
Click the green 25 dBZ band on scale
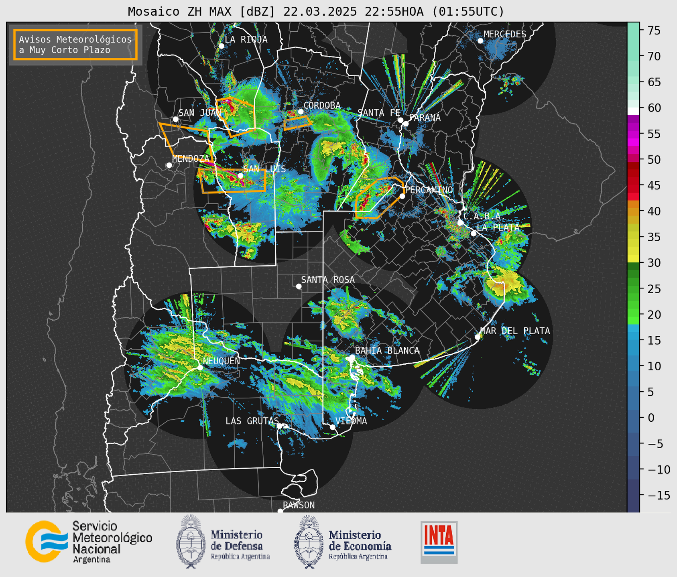pyautogui.click(x=633, y=289)
